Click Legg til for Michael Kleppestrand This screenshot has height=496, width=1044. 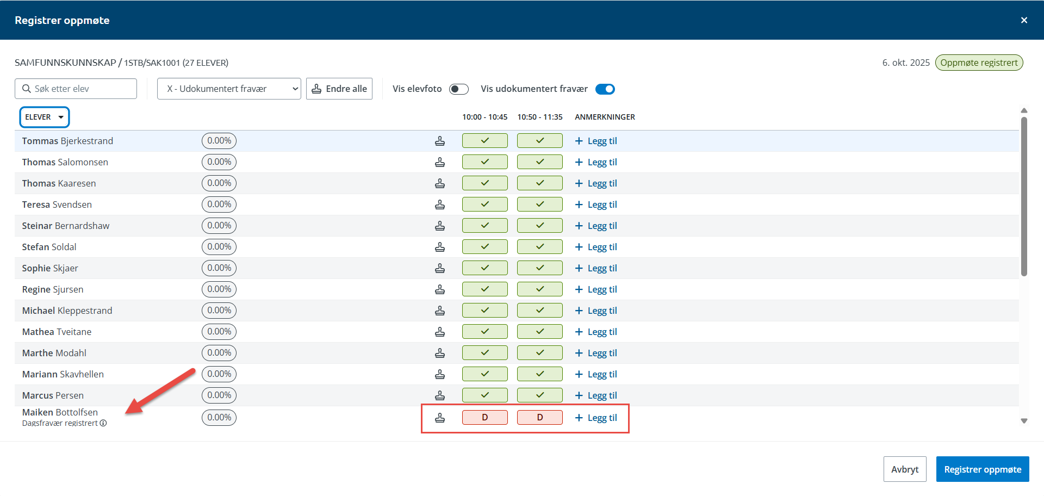point(596,311)
